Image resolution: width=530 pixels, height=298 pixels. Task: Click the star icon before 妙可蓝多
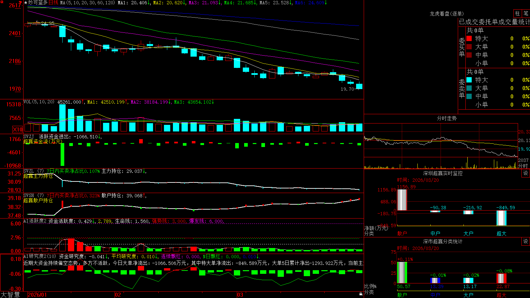(x=26, y=3)
